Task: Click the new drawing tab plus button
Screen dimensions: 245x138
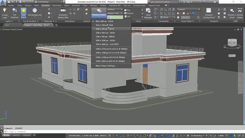Action: [x=56, y=25]
